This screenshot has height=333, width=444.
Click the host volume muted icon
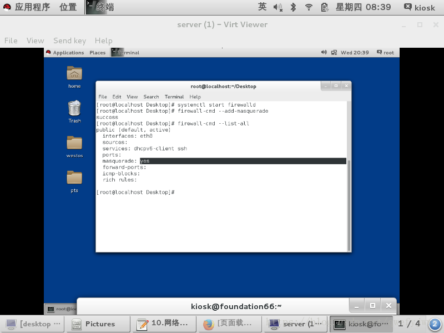[x=278, y=7]
